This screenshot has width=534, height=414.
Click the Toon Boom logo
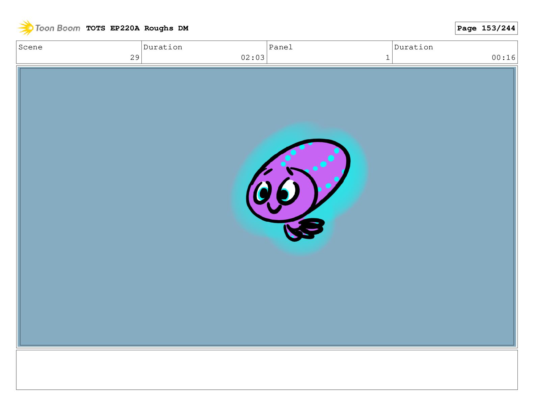click(x=49, y=28)
